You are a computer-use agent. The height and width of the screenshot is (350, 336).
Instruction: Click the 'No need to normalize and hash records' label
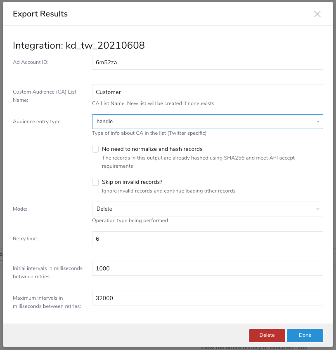pos(152,149)
